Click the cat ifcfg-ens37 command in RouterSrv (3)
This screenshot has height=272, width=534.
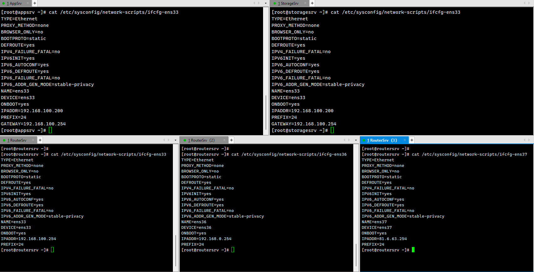(x=469, y=154)
